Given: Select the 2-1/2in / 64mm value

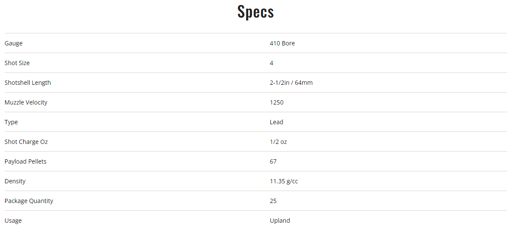Looking at the screenshot, I should (291, 83).
